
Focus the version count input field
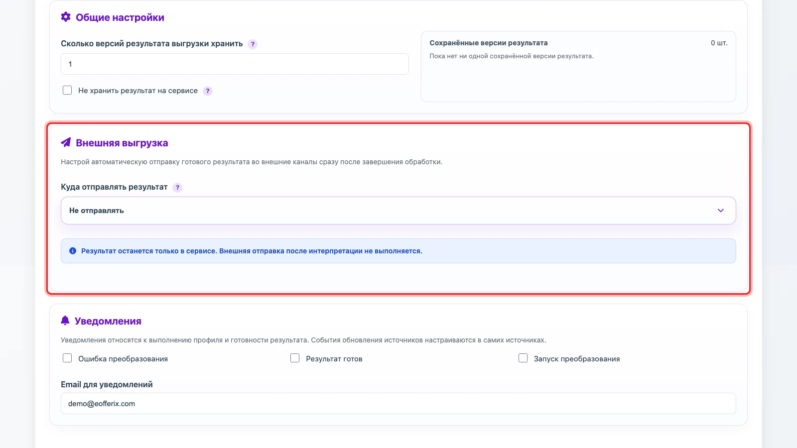235,64
